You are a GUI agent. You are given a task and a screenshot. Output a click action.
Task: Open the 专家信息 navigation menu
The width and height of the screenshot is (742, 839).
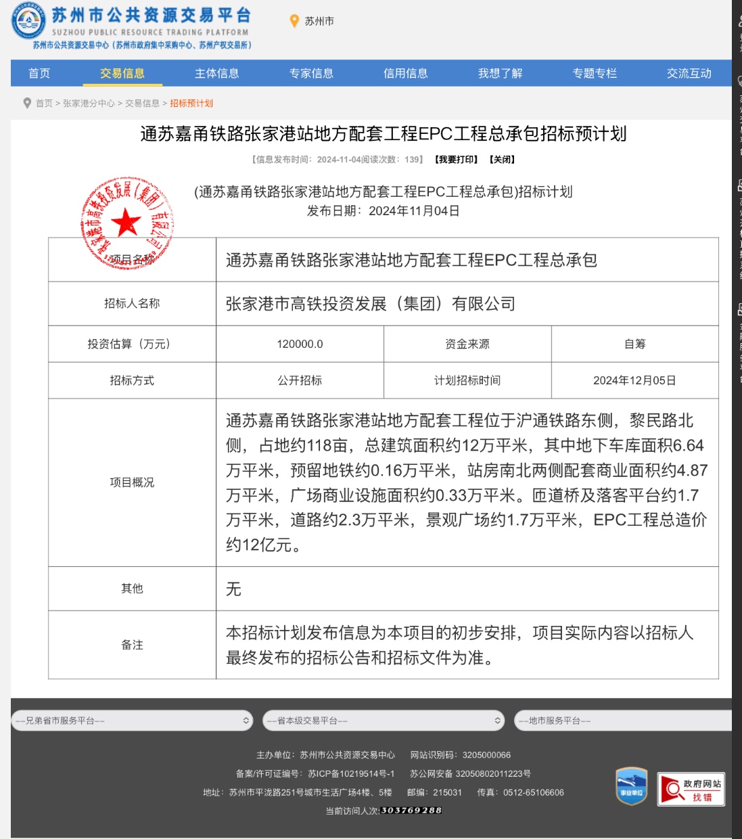(311, 73)
